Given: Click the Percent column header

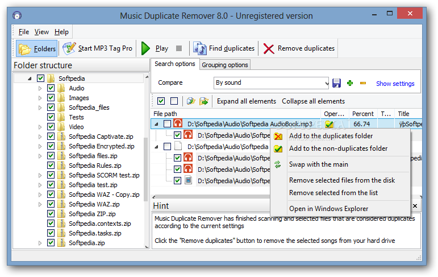Looking at the screenshot, I should 362,114.
